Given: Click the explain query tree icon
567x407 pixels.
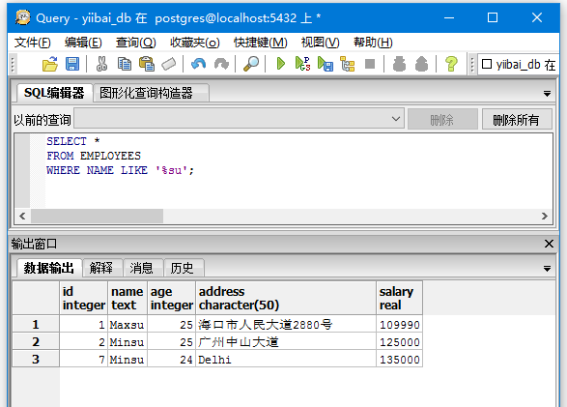Looking at the screenshot, I should tap(348, 64).
